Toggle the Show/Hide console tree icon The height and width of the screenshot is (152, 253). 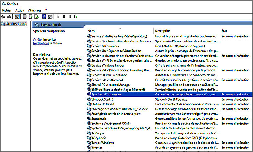17,16
